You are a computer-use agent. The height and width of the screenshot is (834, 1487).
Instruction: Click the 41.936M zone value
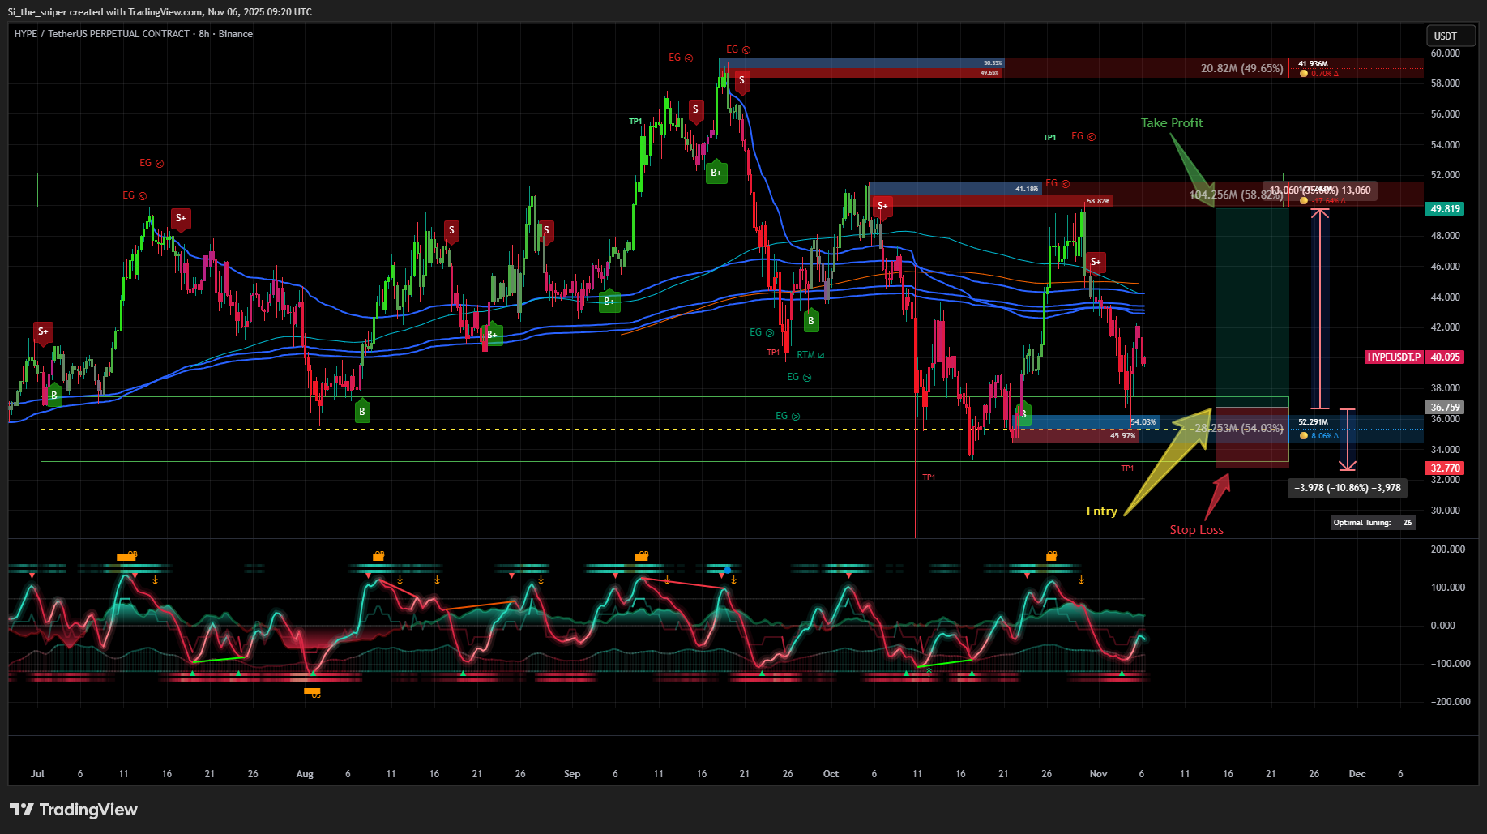[x=1313, y=64]
